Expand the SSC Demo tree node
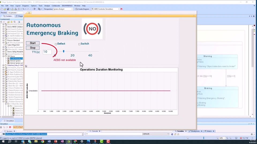Viewport: 257px width, 144px height. click(x=3, y=56)
